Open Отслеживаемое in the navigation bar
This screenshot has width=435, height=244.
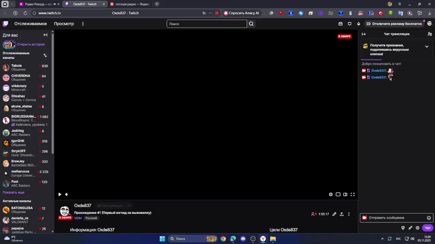click(31, 24)
